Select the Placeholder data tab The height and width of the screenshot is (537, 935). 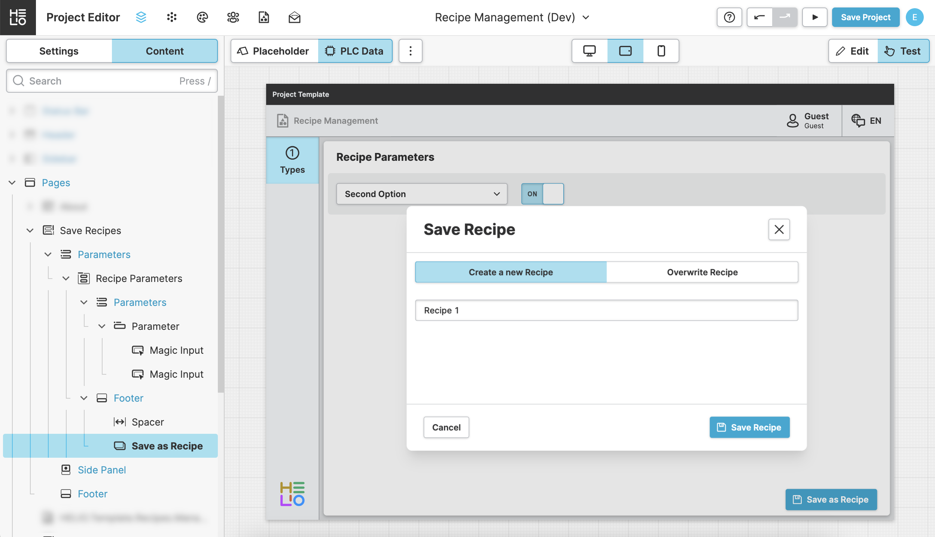click(274, 51)
